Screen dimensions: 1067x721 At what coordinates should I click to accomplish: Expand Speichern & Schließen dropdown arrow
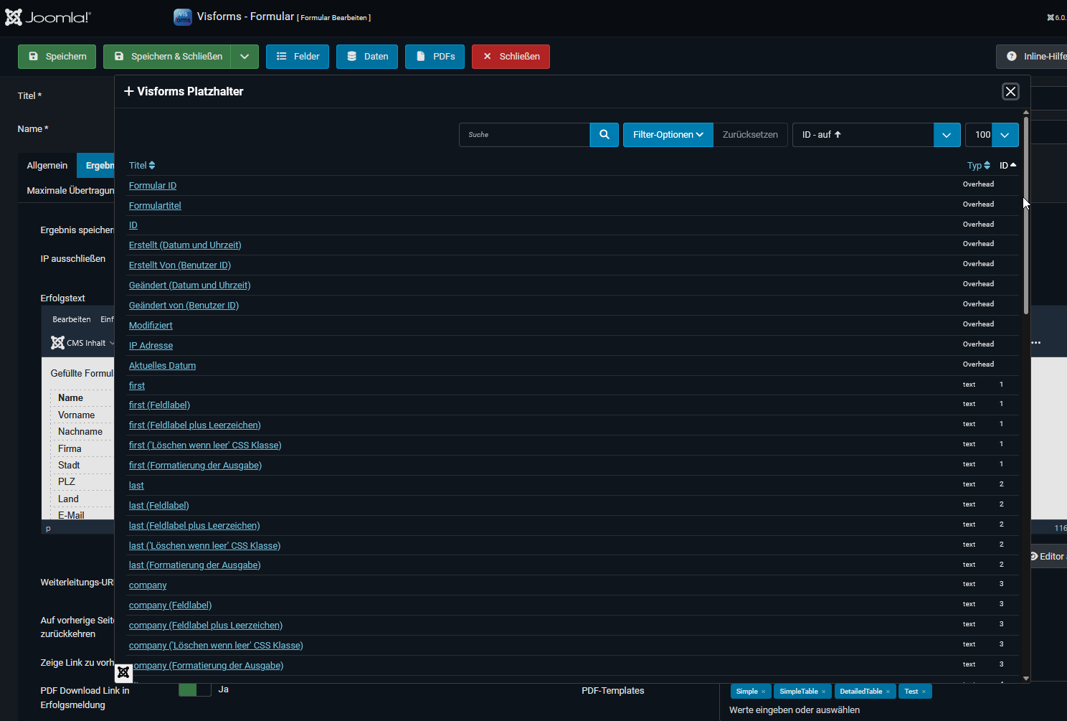245,57
